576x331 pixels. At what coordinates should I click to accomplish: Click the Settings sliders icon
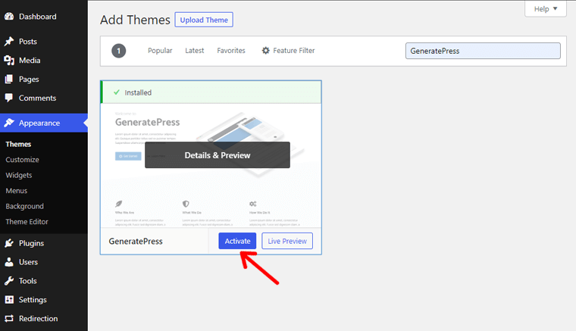pos(9,300)
